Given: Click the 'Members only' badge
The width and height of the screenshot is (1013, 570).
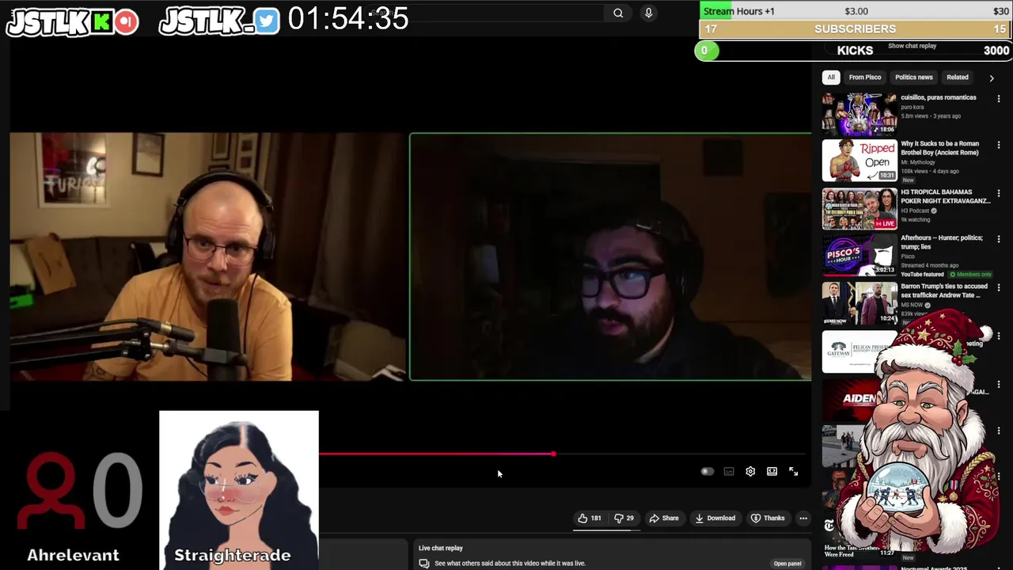Looking at the screenshot, I should (970, 274).
